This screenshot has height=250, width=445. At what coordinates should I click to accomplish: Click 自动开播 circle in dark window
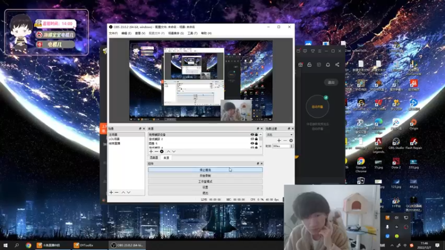tap(317, 107)
